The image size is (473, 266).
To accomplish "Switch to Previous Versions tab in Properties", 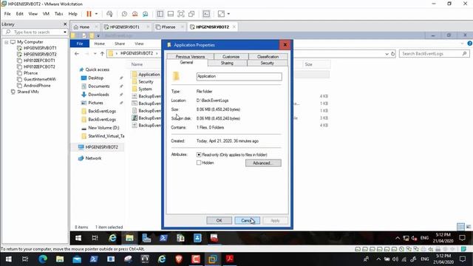I will [190, 56].
